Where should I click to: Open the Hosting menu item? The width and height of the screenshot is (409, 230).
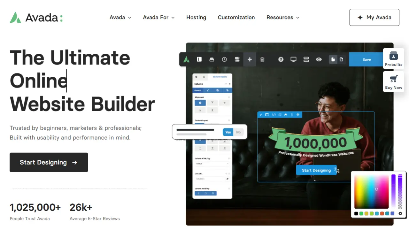196,18
